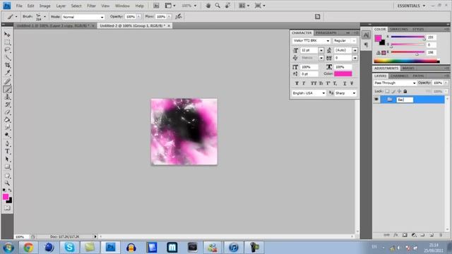452x254 pixels.
Task: Open paragraph panel icon in side dock
Action: [x=366, y=44]
